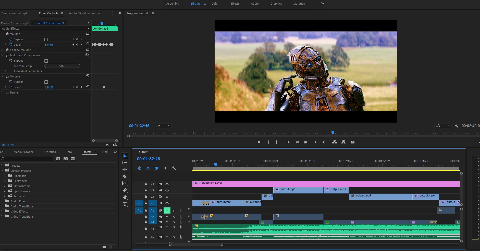
Task: Expand Individual Parameters section
Action: tap(5, 71)
